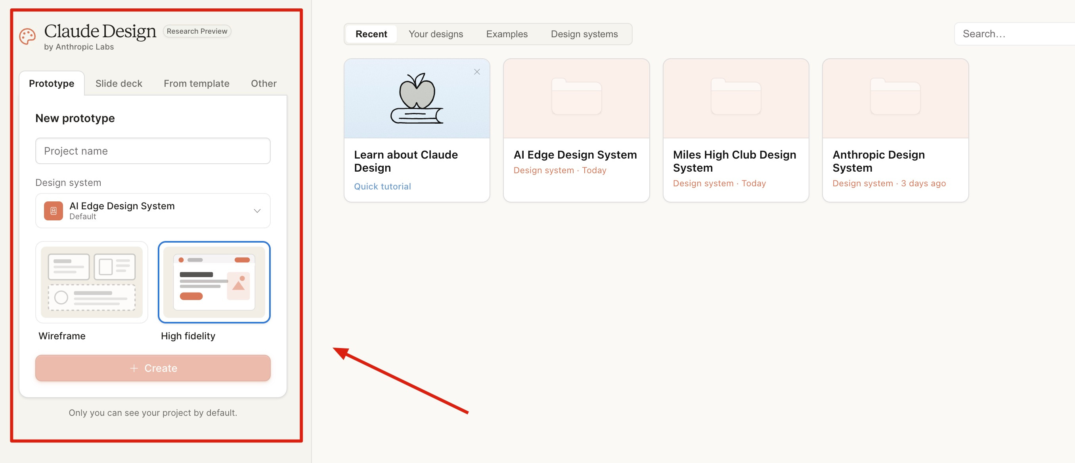Click the AI Edge Design System folder icon

tap(576, 96)
